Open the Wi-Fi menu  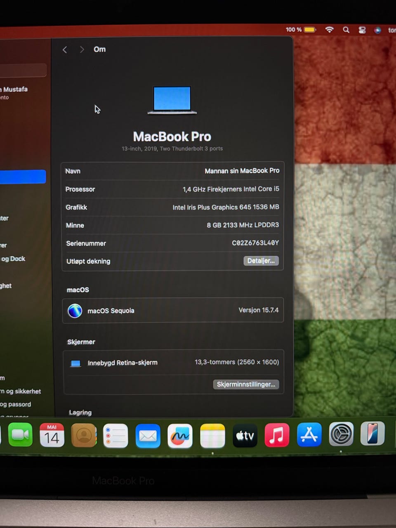point(329,30)
